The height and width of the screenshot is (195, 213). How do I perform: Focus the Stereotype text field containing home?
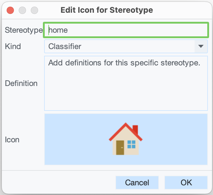click(x=126, y=30)
